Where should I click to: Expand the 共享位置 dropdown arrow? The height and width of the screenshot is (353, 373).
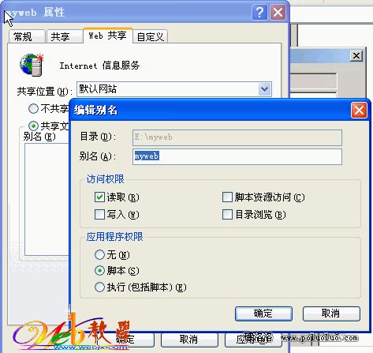[x=265, y=89]
